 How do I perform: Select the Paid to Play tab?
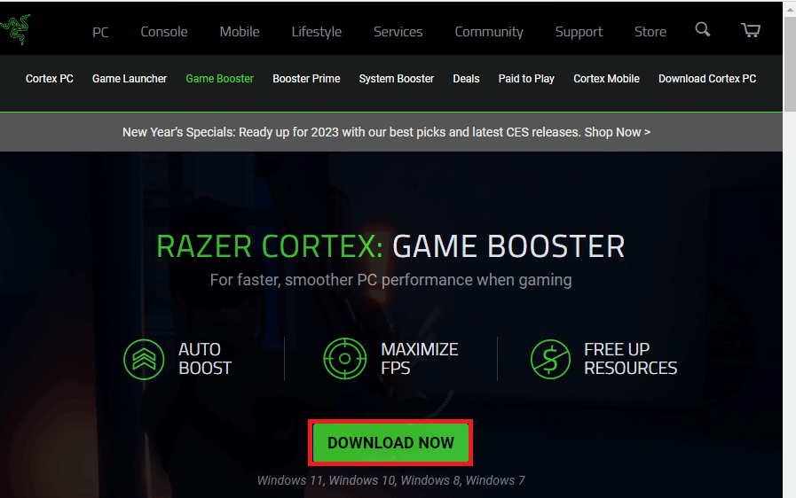tap(526, 79)
